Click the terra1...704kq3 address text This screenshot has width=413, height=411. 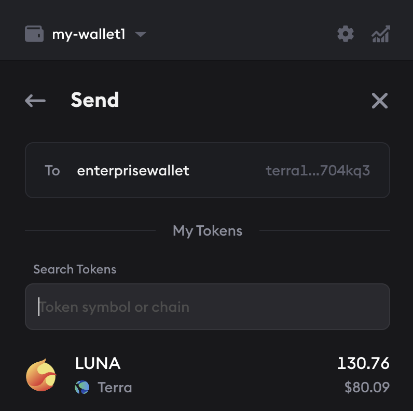[x=318, y=171]
